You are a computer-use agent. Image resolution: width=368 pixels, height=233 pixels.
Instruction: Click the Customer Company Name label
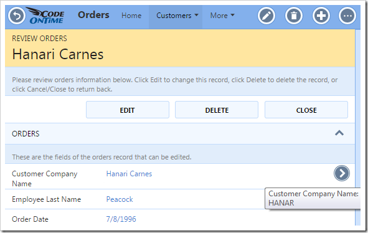click(x=45, y=179)
